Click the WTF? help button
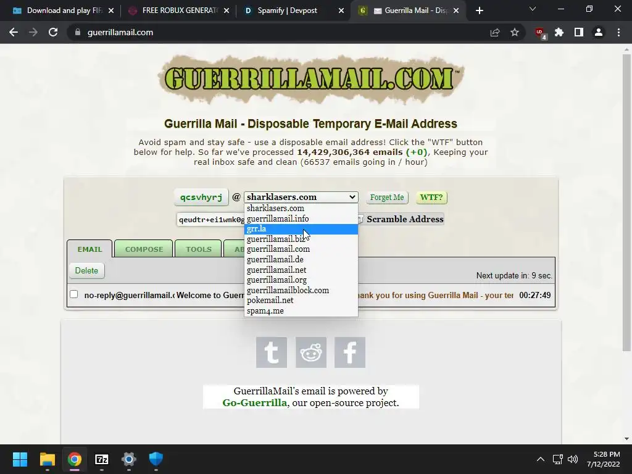This screenshot has width=632, height=474. click(431, 197)
